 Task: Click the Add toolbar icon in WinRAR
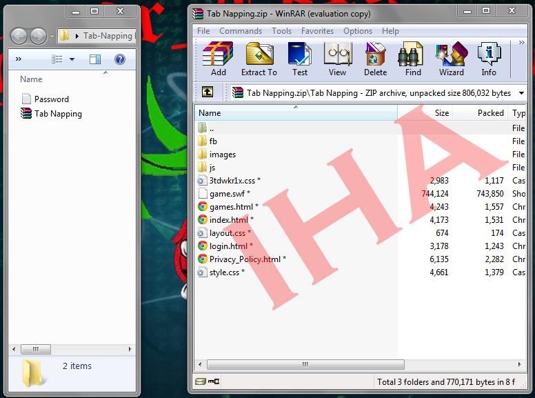pyautogui.click(x=218, y=59)
